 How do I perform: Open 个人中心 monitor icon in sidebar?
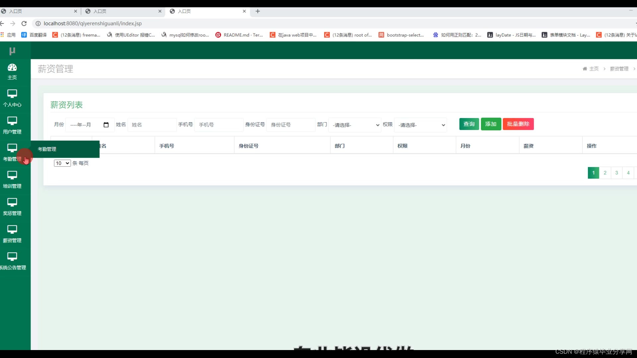pos(12,94)
